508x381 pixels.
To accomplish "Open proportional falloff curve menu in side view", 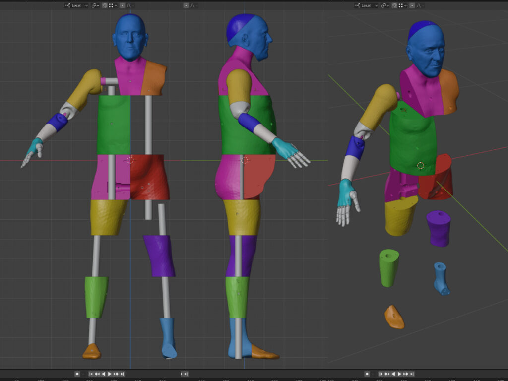I will click(194, 5).
